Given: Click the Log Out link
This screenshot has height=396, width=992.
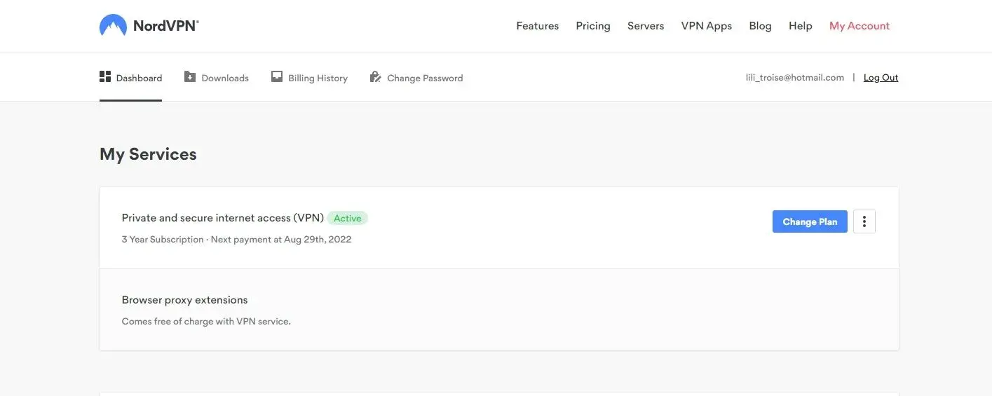Looking at the screenshot, I should 881,78.
